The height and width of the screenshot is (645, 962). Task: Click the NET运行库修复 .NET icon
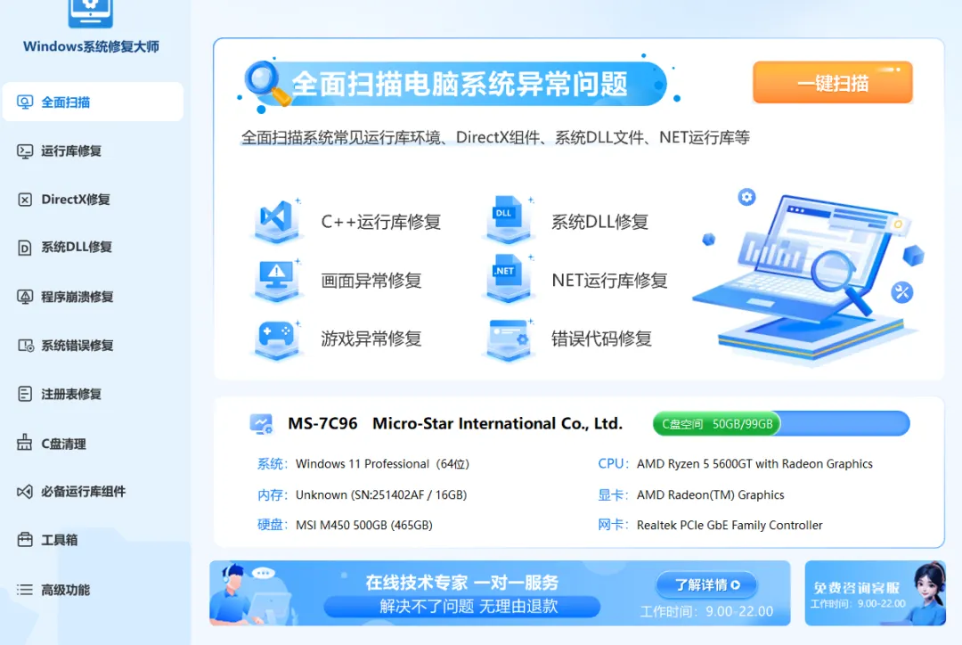(x=508, y=277)
